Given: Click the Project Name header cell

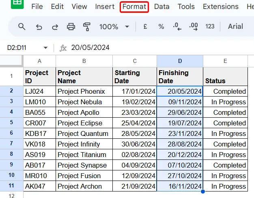Looking at the screenshot, I should (84, 77).
